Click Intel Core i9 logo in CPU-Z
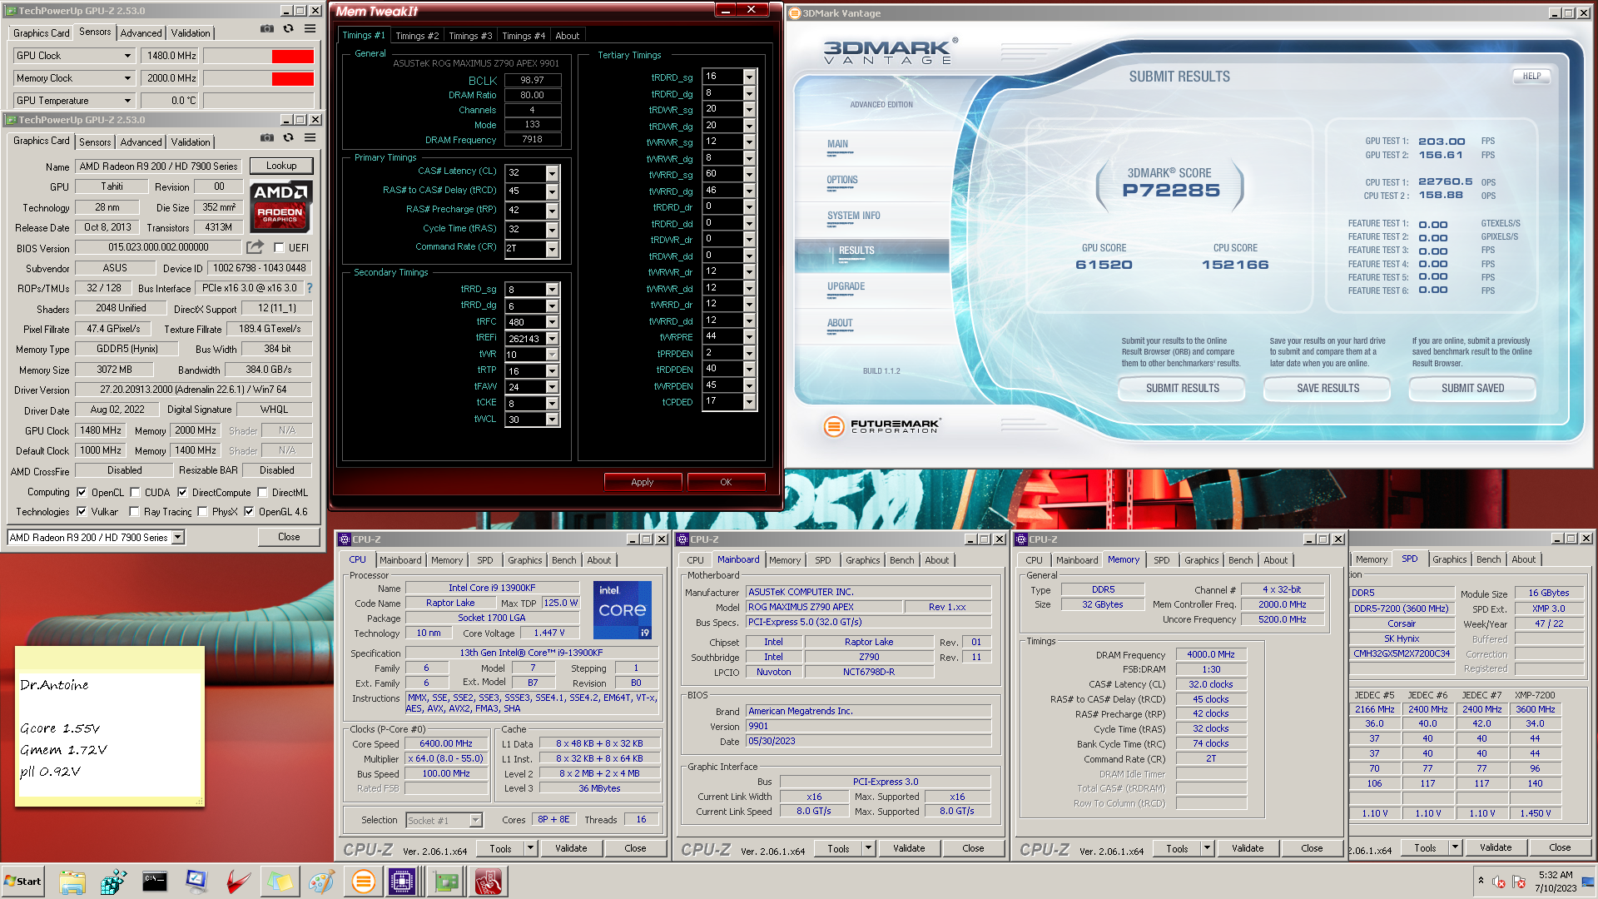1598x899 pixels. click(623, 610)
